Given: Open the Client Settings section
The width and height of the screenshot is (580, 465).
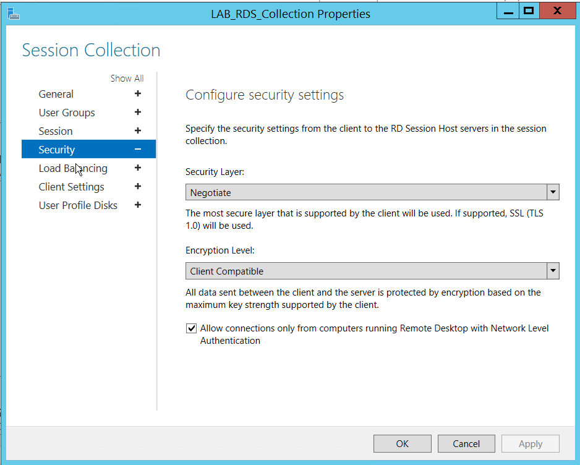Looking at the screenshot, I should 71,187.
